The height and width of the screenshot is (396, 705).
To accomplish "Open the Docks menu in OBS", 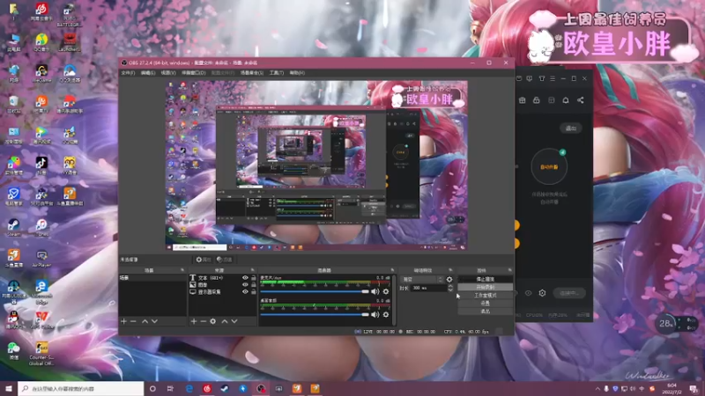I will pos(193,73).
